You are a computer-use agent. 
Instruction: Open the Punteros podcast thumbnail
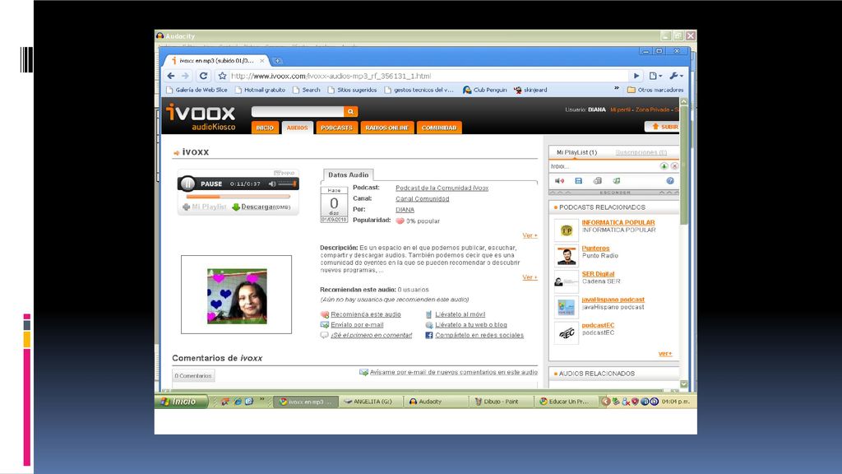point(566,256)
